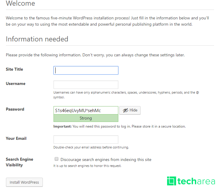
Task: Enable Discourage search engines checkbox
Action: [56, 159]
